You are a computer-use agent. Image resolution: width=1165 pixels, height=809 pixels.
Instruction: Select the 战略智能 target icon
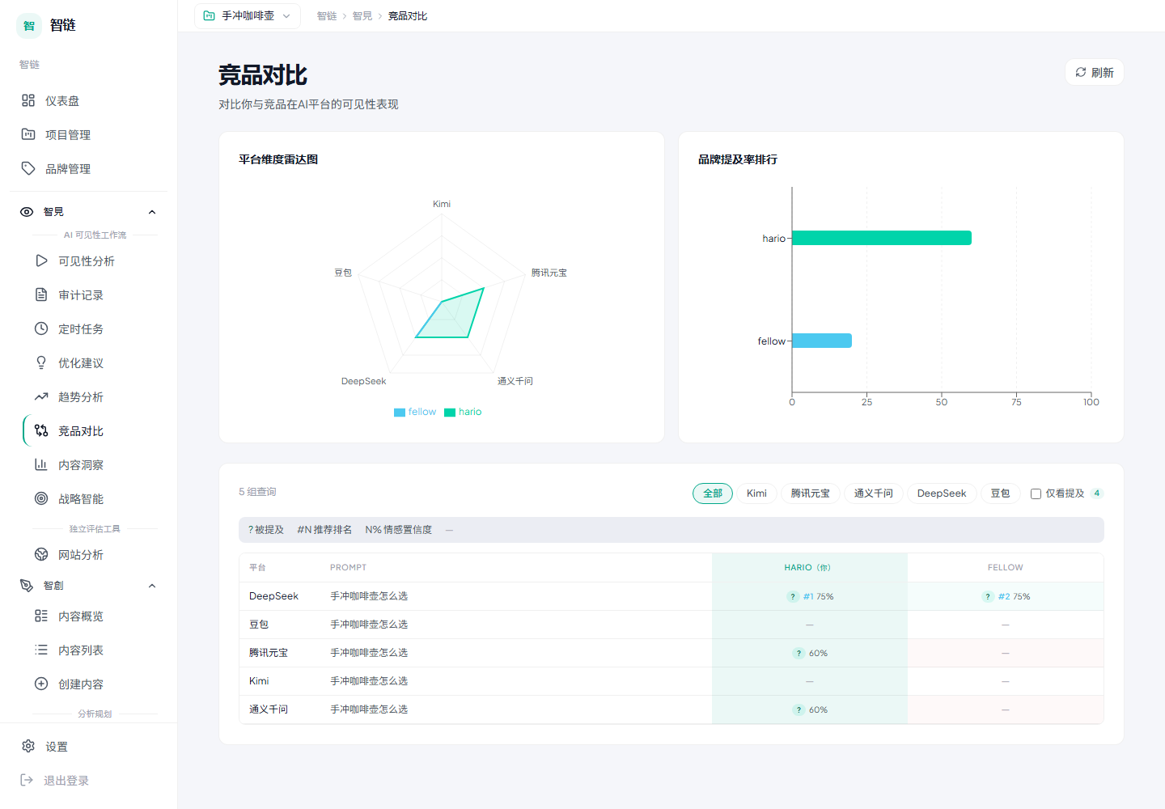pyautogui.click(x=41, y=498)
